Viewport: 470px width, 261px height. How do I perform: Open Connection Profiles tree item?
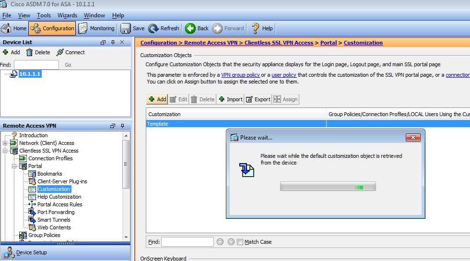50,158
